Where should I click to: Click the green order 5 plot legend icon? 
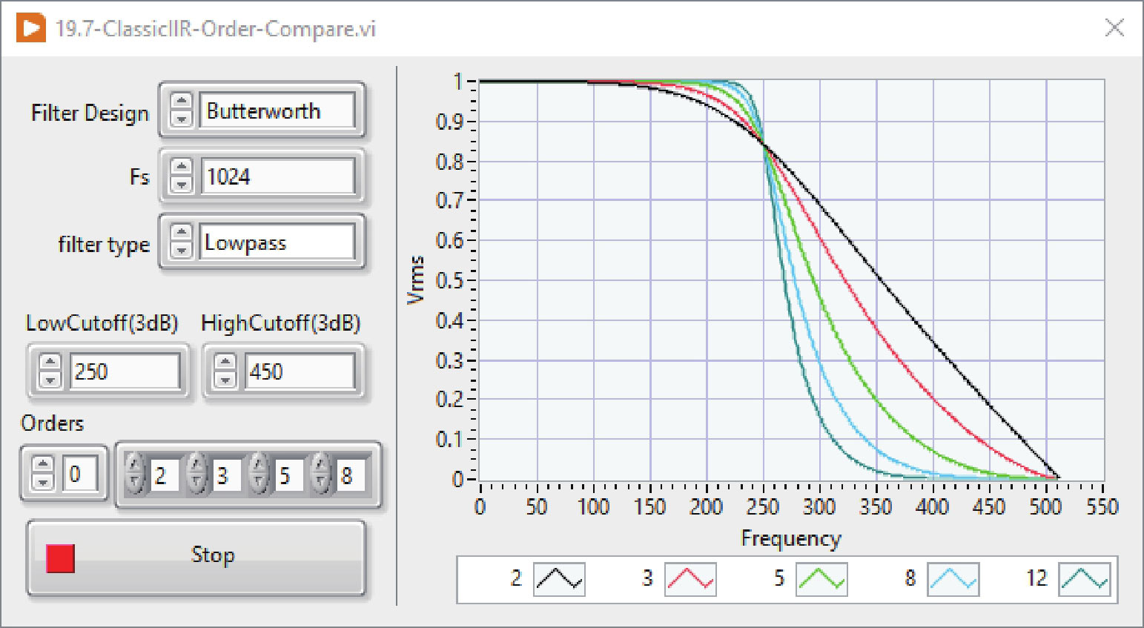pyautogui.click(x=821, y=579)
